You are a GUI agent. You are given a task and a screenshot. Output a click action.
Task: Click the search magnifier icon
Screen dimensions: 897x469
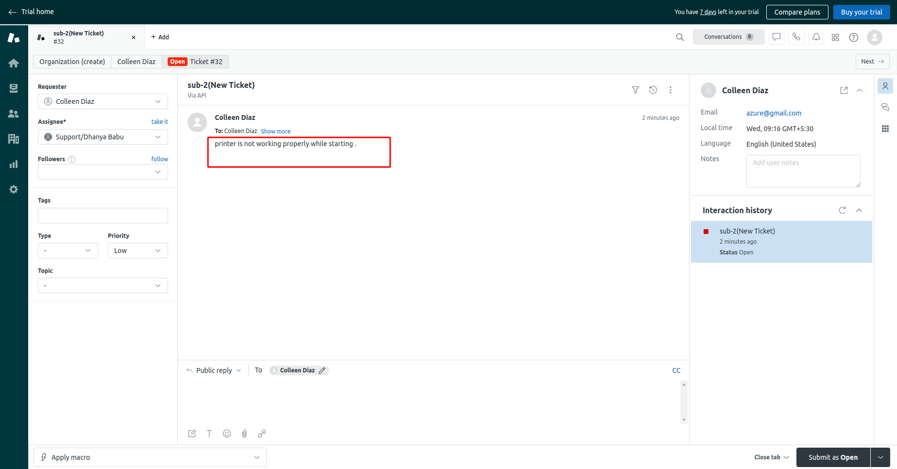(680, 37)
